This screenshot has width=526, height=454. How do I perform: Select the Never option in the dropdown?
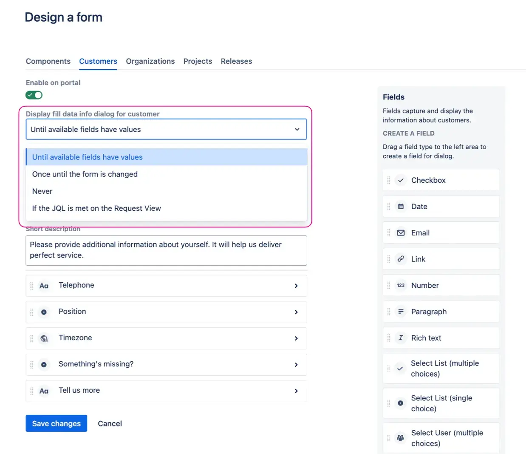[42, 191]
